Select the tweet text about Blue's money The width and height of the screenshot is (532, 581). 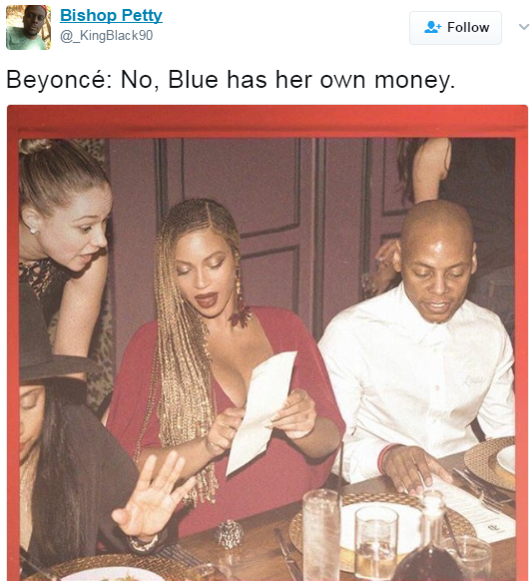point(231,80)
